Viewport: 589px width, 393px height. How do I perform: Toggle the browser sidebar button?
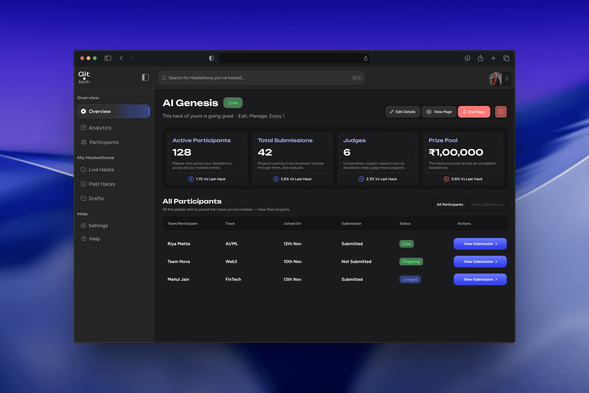tap(108, 58)
